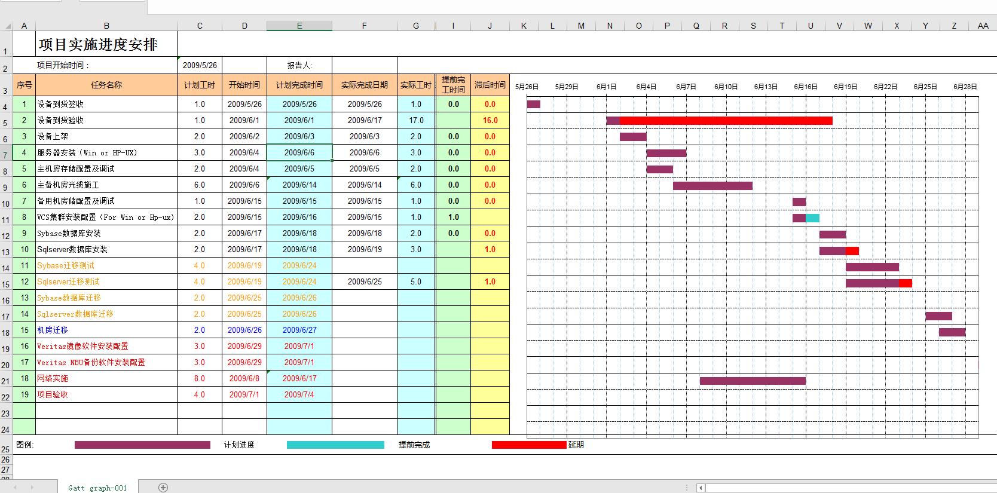Click the previous sheet navigation arrow

pyautogui.click(x=16, y=488)
